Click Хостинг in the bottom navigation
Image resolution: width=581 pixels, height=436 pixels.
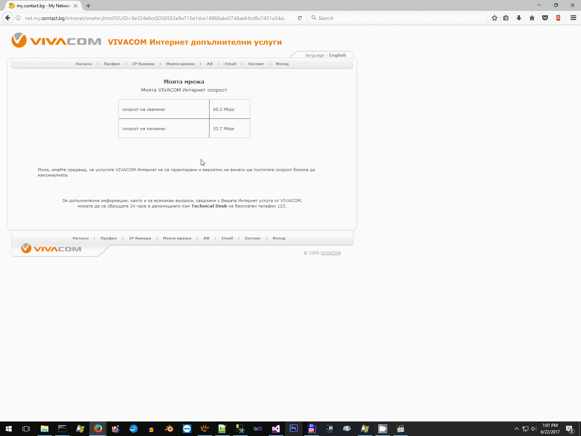[x=253, y=238]
